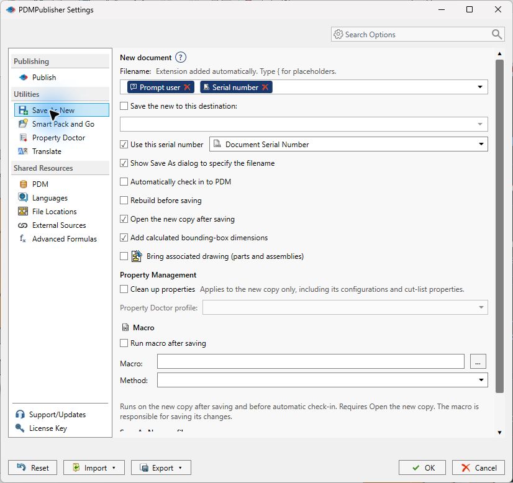Click the Save As New floppy icon
The width and height of the screenshot is (513, 483).
pyautogui.click(x=23, y=111)
